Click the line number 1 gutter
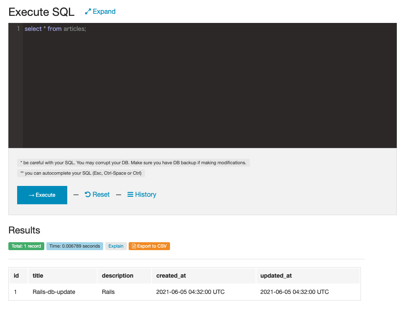Image resolution: width=401 pixels, height=316 pixels. coord(18,29)
